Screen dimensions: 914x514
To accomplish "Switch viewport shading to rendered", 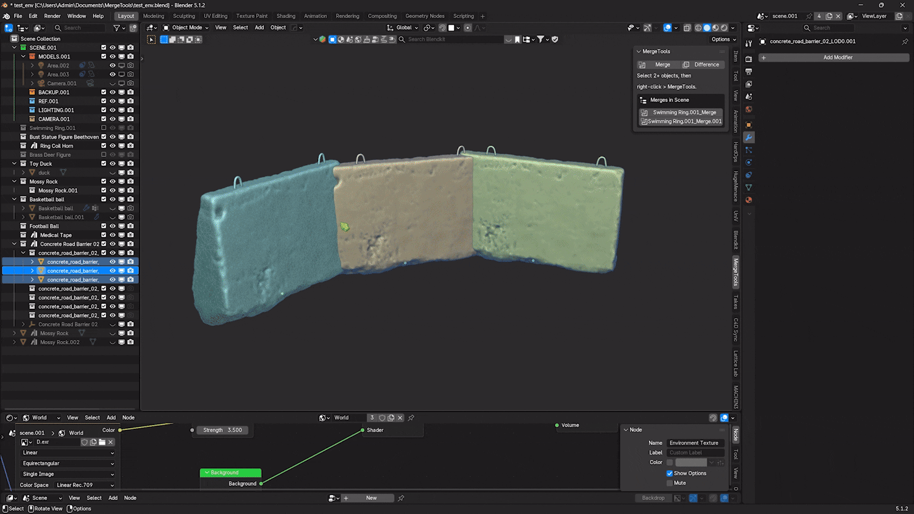I will pos(724,28).
